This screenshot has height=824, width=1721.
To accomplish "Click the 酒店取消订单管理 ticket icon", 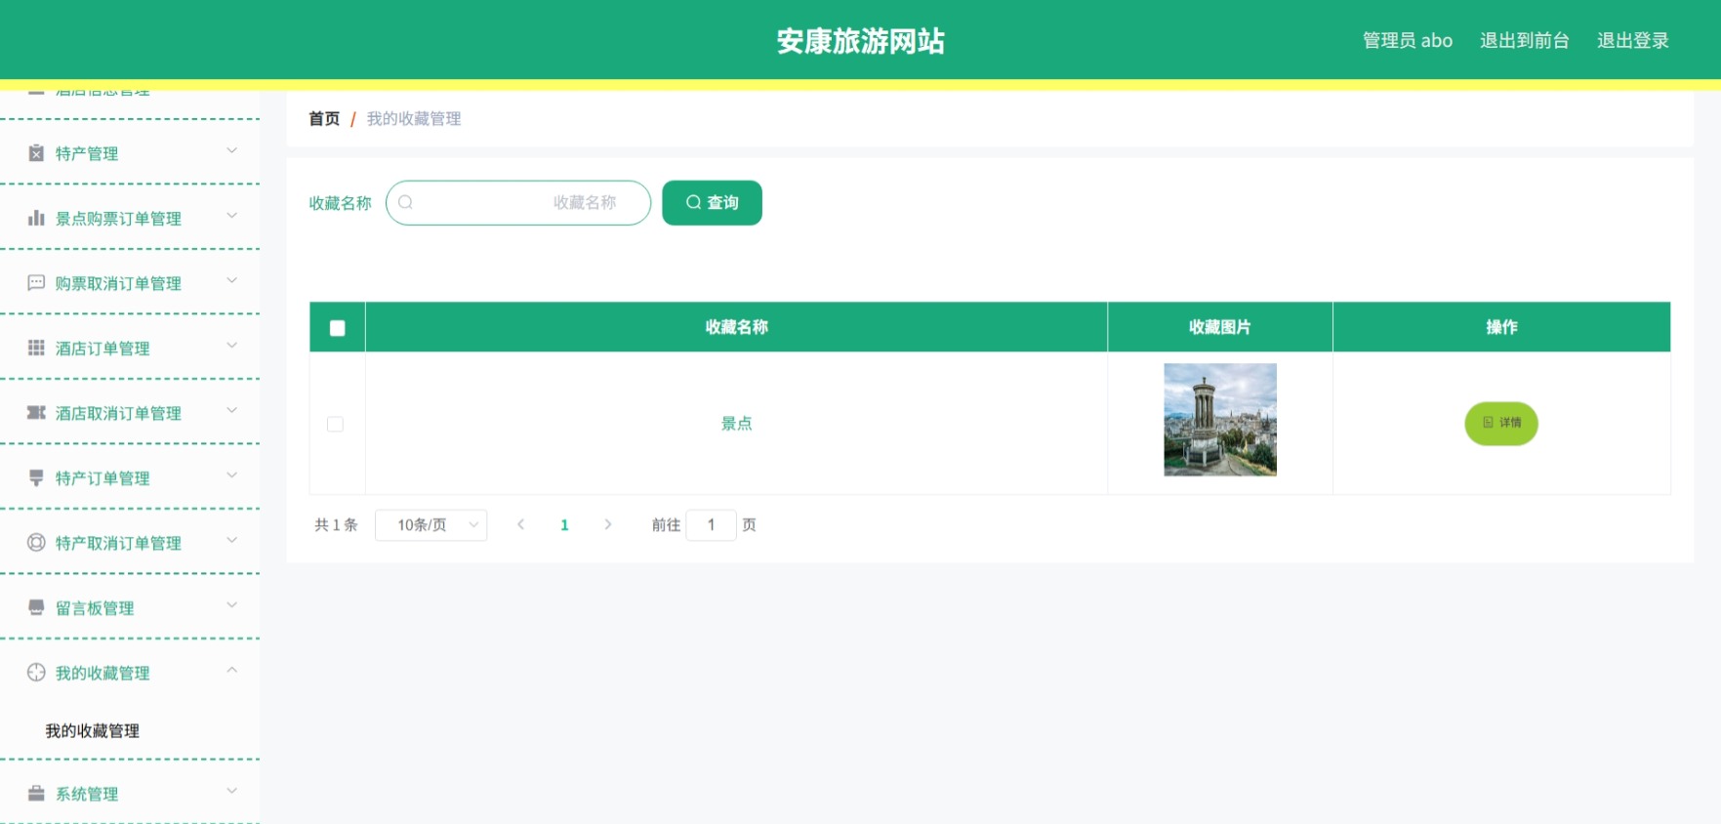I will (36, 413).
